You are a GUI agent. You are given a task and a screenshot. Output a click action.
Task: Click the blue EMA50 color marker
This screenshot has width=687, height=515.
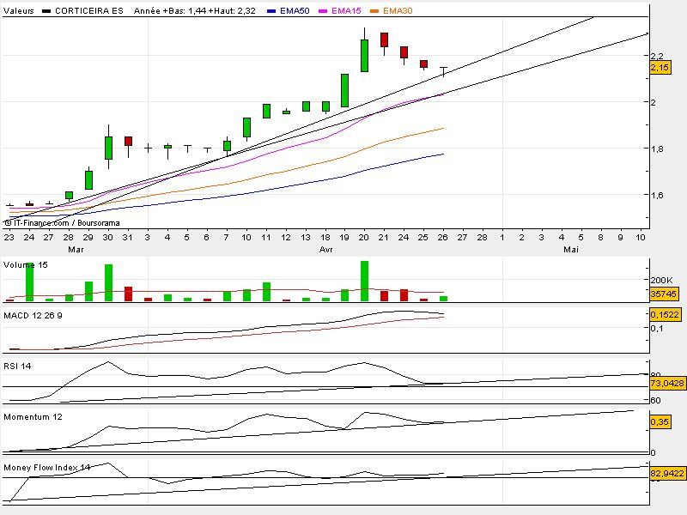271,11
